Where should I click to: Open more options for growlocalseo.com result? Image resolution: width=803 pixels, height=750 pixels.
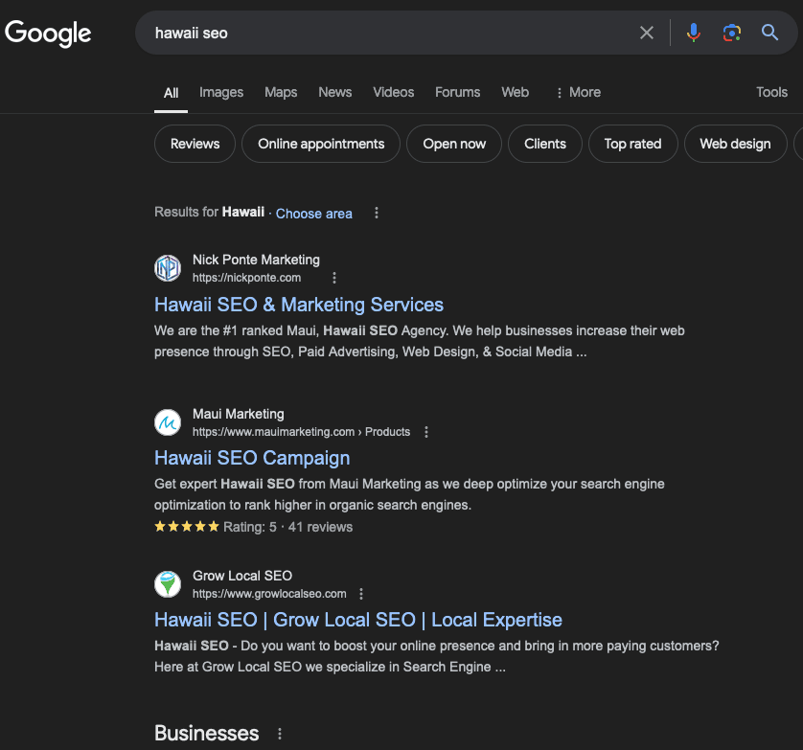pyautogui.click(x=361, y=593)
